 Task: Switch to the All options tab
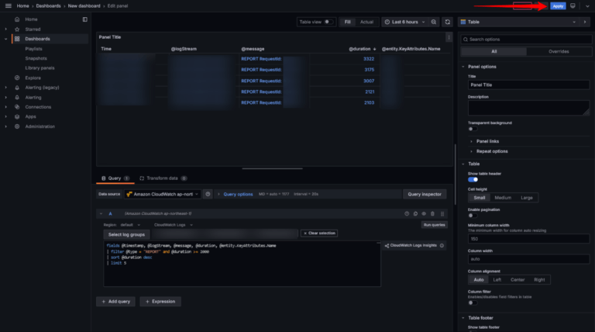tap(494, 52)
